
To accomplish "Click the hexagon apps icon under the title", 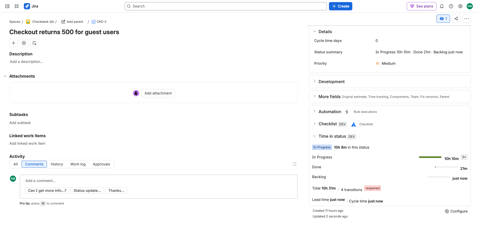I will (24, 43).
